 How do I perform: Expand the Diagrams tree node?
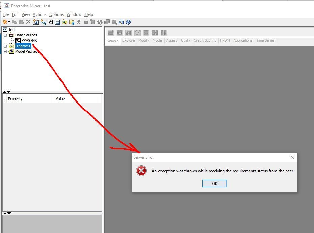5,46
